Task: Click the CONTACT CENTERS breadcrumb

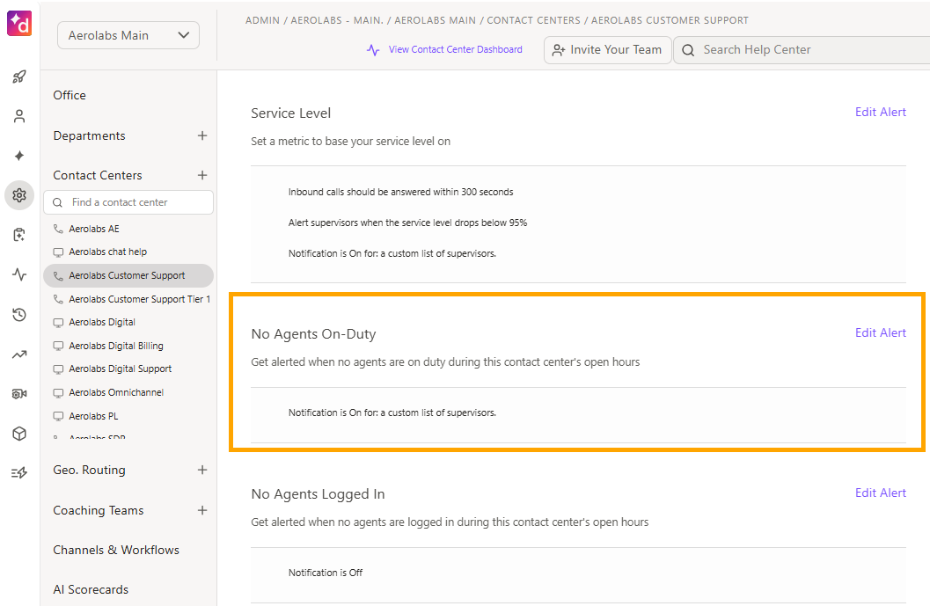Action: pos(533,20)
